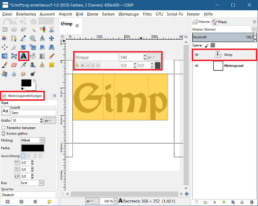Screen dimensions: 258x206
Task: Select the Paintbrush tool
Action: click(x=5, y=65)
